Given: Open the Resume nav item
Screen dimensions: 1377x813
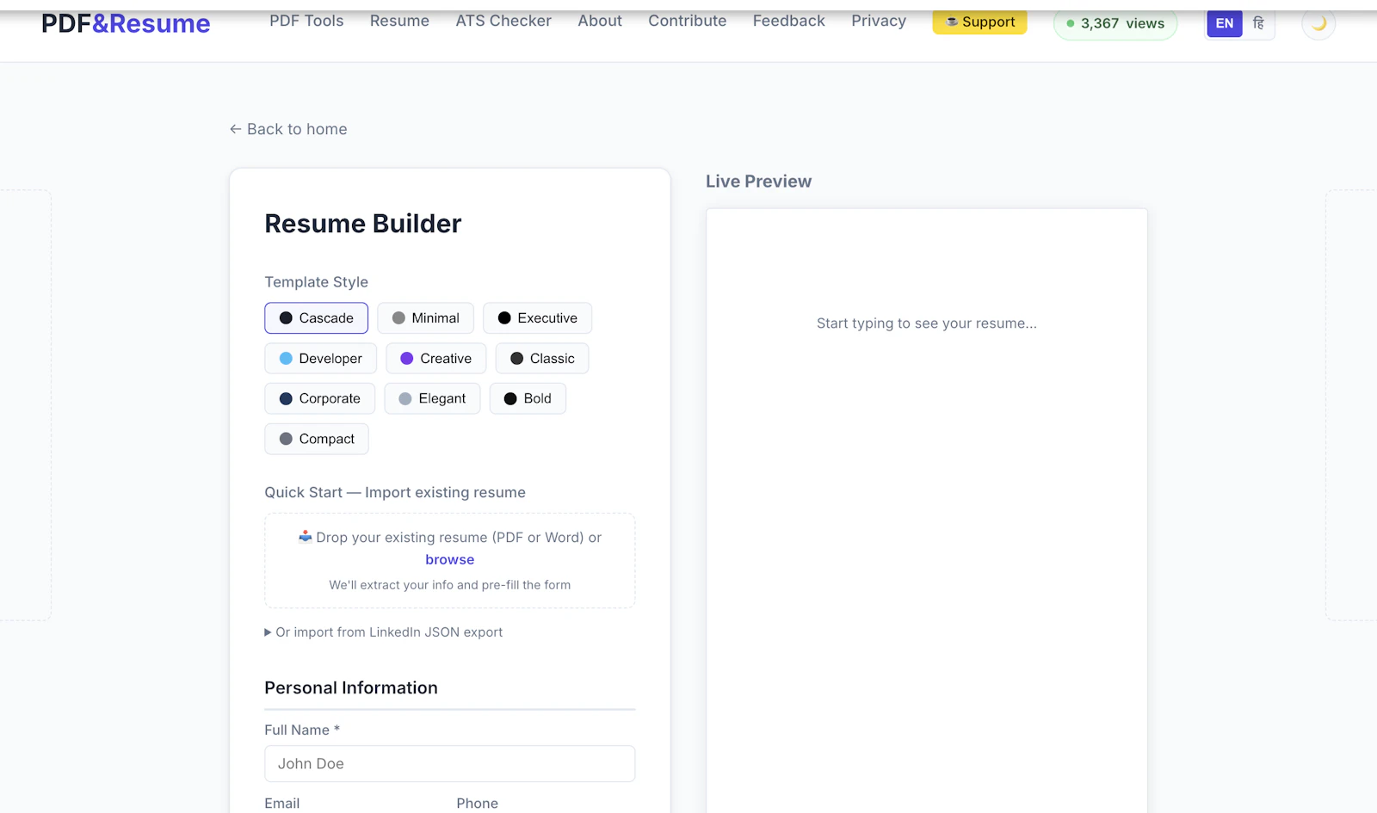Looking at the screenshot, I should click(399, 21).
